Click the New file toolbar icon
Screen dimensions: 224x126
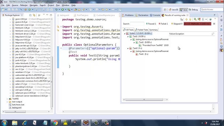coord(3,9)
